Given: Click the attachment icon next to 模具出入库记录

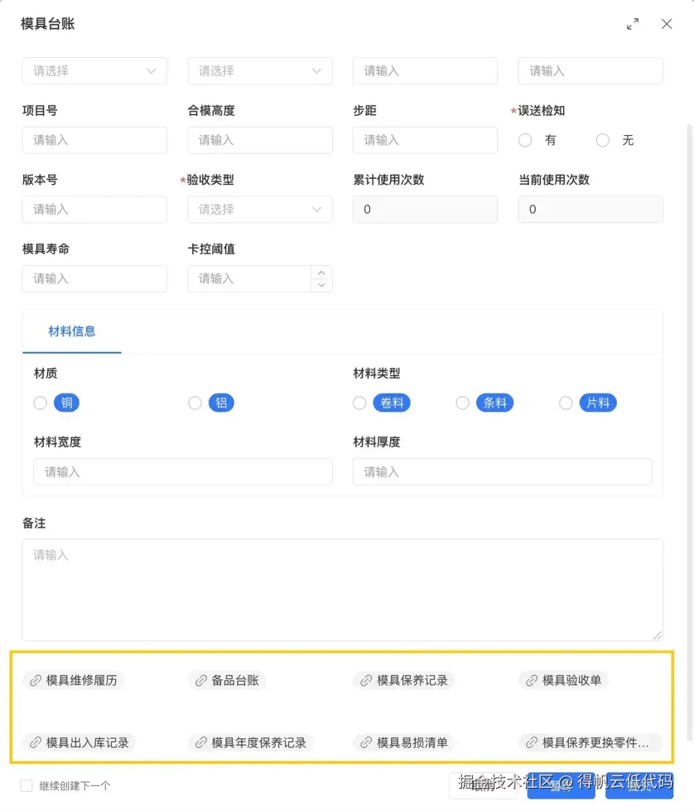Looking at the screenshot, I should click(37, 743).
